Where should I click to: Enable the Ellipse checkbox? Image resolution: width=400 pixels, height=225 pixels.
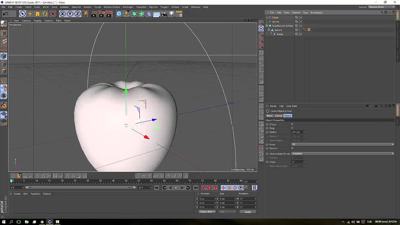click(292, 124)
